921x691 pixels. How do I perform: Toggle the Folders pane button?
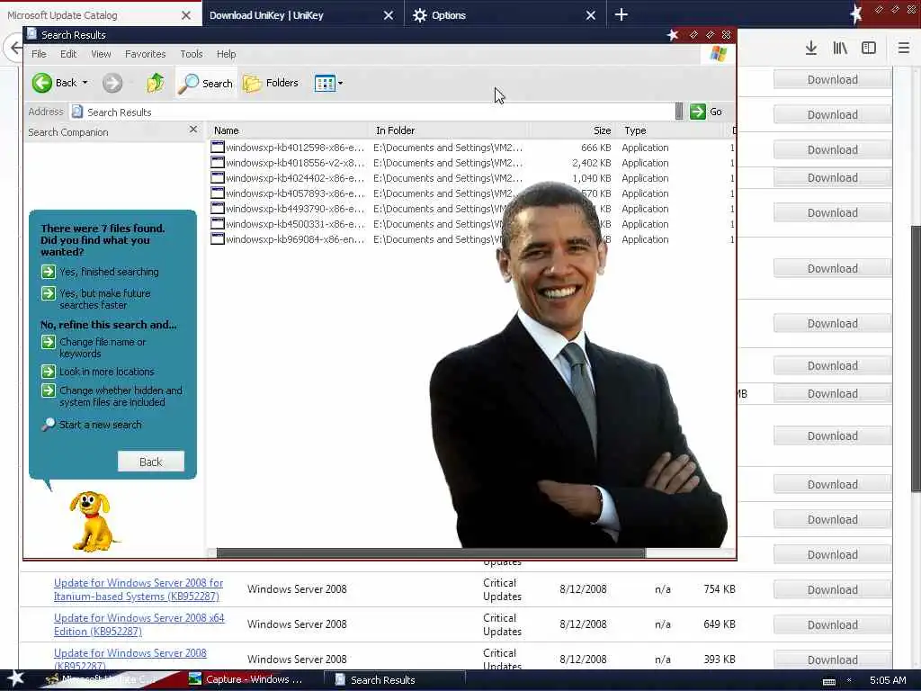pos(271,83)
